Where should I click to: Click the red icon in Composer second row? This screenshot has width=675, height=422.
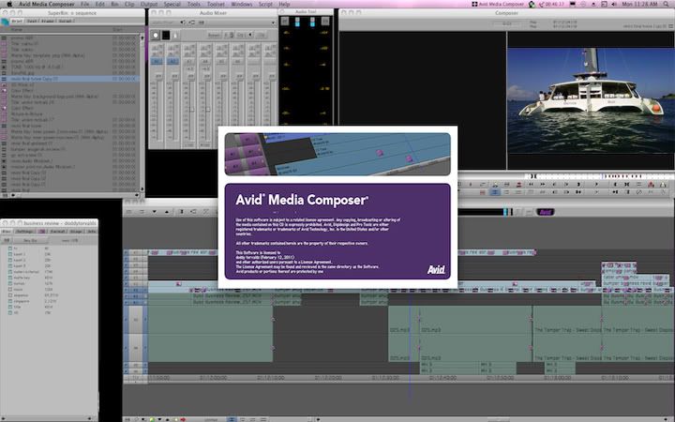[x=482, y=192]
